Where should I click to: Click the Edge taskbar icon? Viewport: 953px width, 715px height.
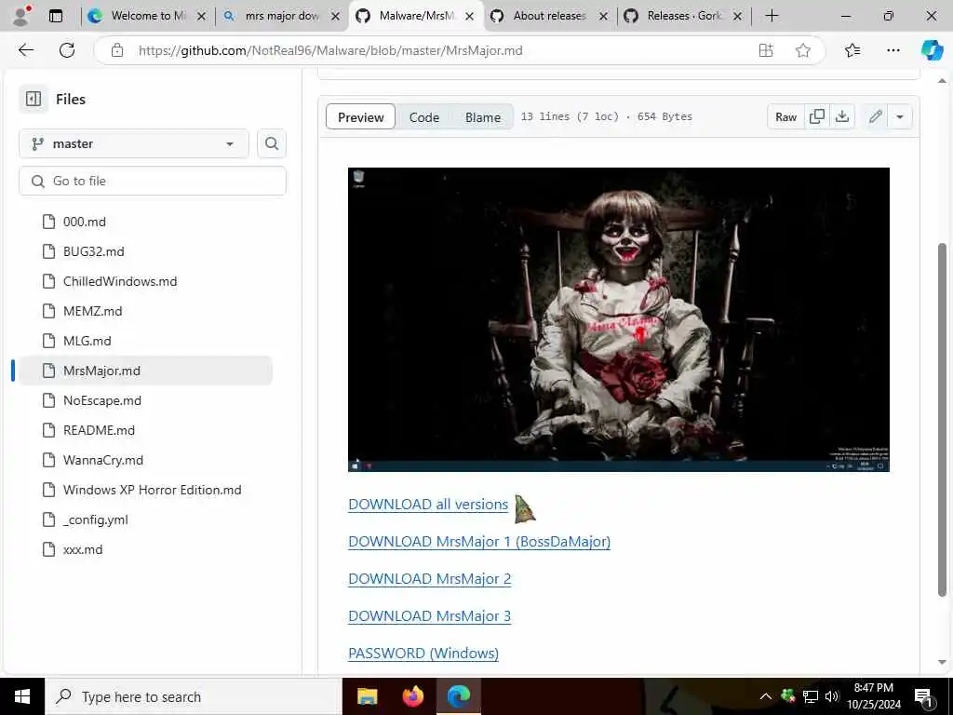(459, 696)
